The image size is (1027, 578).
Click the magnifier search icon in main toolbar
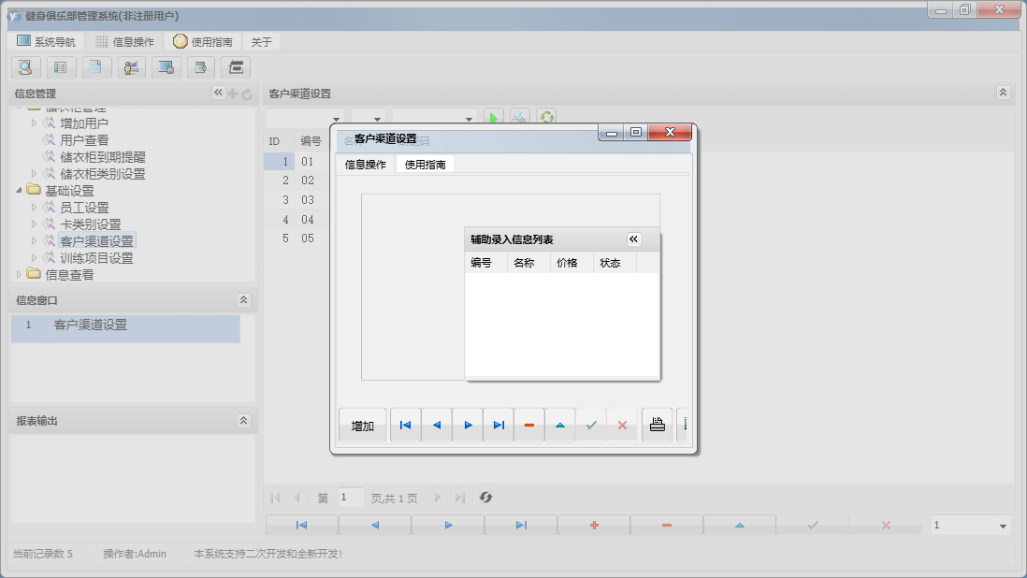(25, 67)
